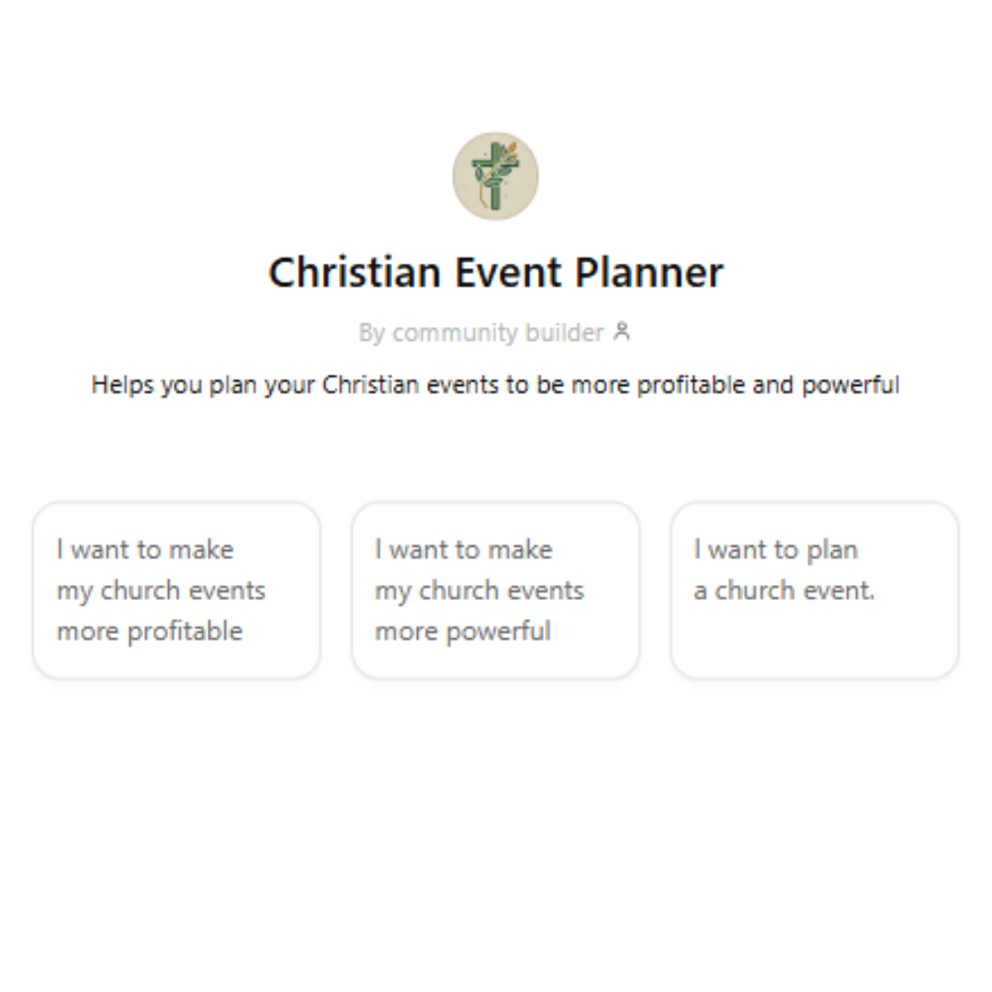Click 'By community builder' attribution text
Viewport: 992px width, 992px height.
pos(487,333)
